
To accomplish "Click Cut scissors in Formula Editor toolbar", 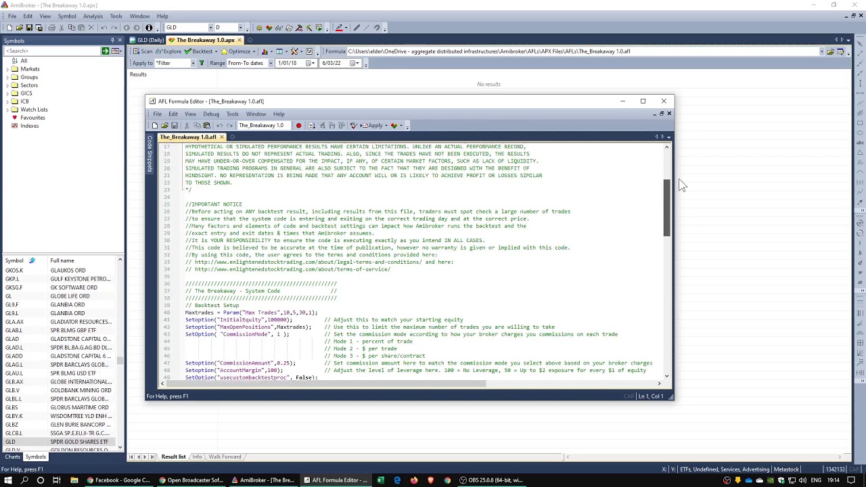I will pos(187,126).
